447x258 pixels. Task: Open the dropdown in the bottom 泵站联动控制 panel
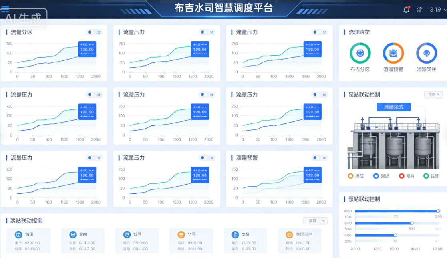tap(315, 221)
